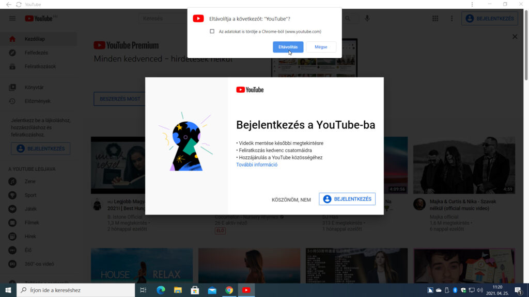The height and width of the screenshot is (297, 529).
Task: Open the Zene category
Action: coord(39,181)
